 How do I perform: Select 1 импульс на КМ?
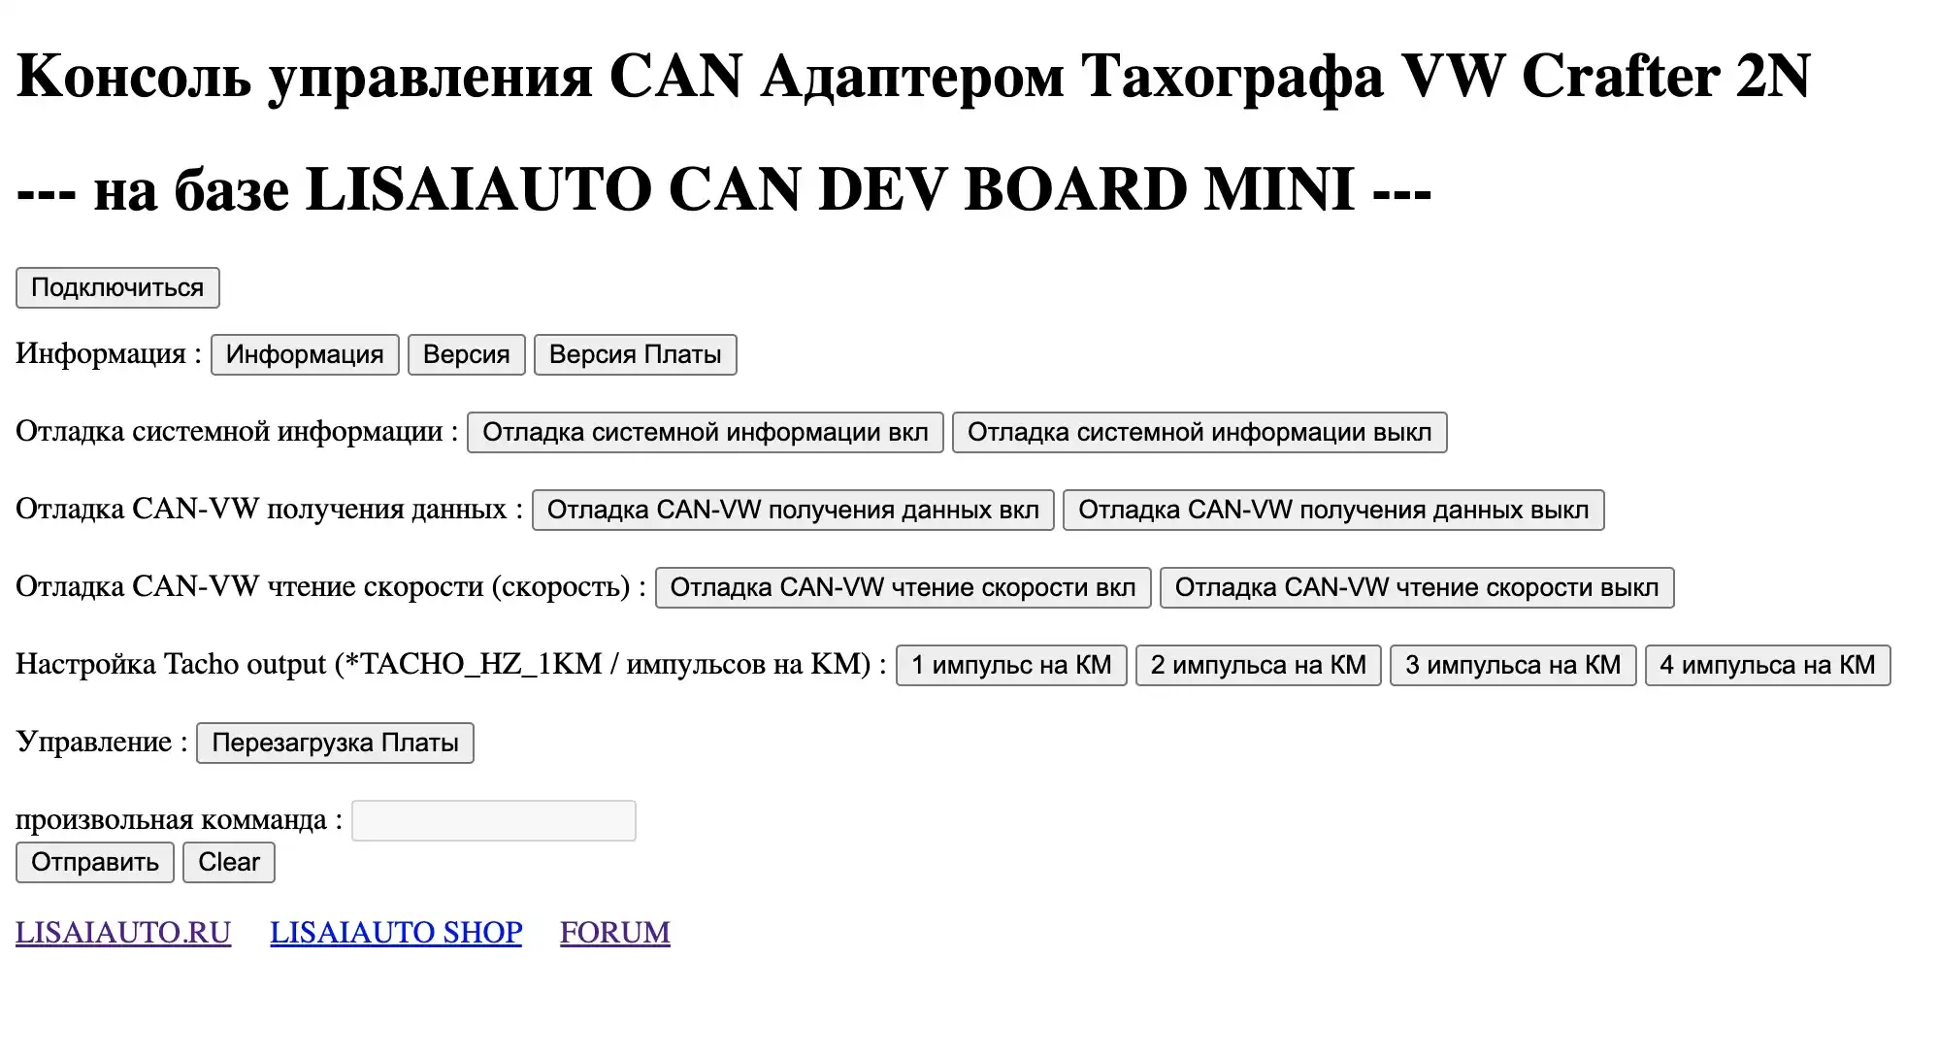[1010, 666]
